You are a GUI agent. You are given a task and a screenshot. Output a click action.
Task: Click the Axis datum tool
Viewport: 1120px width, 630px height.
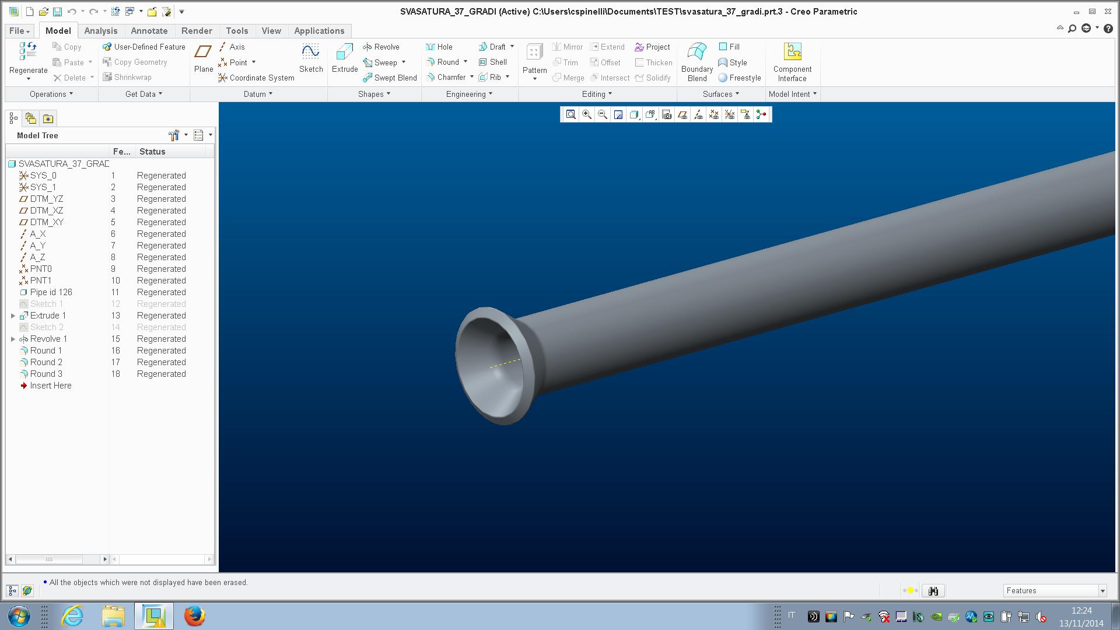[232, 47]
